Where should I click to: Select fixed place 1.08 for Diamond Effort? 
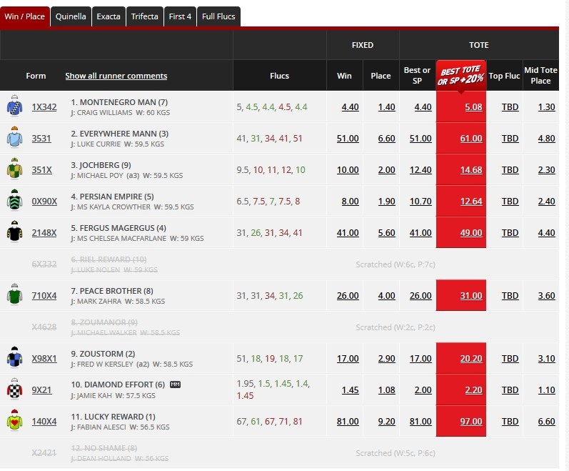pos(386,390)
